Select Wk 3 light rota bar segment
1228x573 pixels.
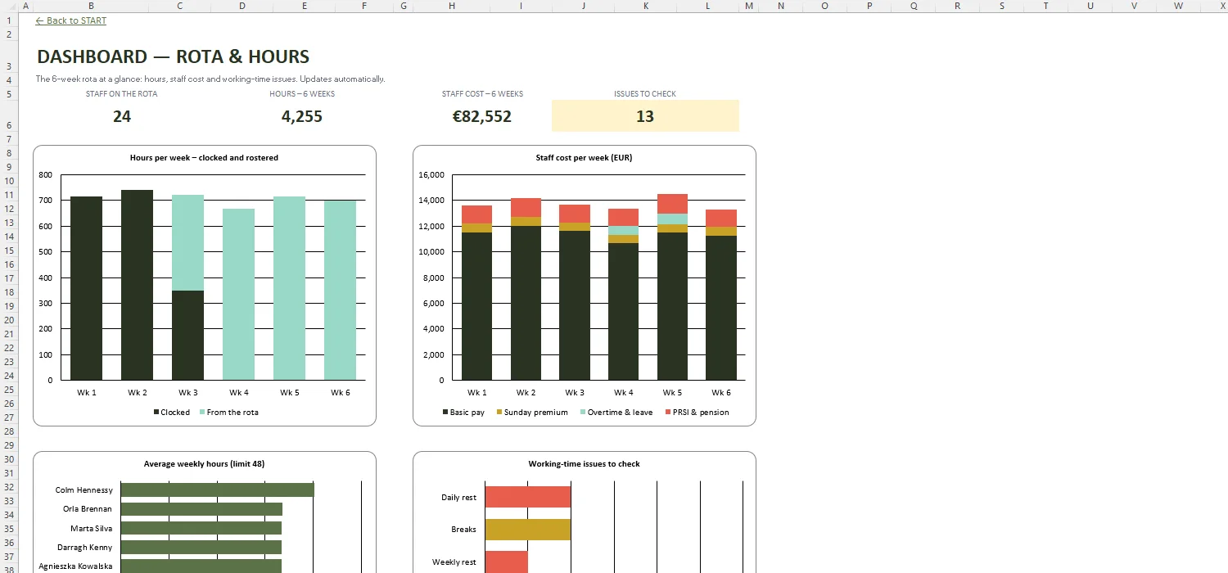(x=188, y=242)
